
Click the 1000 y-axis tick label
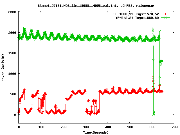point(12,74)
